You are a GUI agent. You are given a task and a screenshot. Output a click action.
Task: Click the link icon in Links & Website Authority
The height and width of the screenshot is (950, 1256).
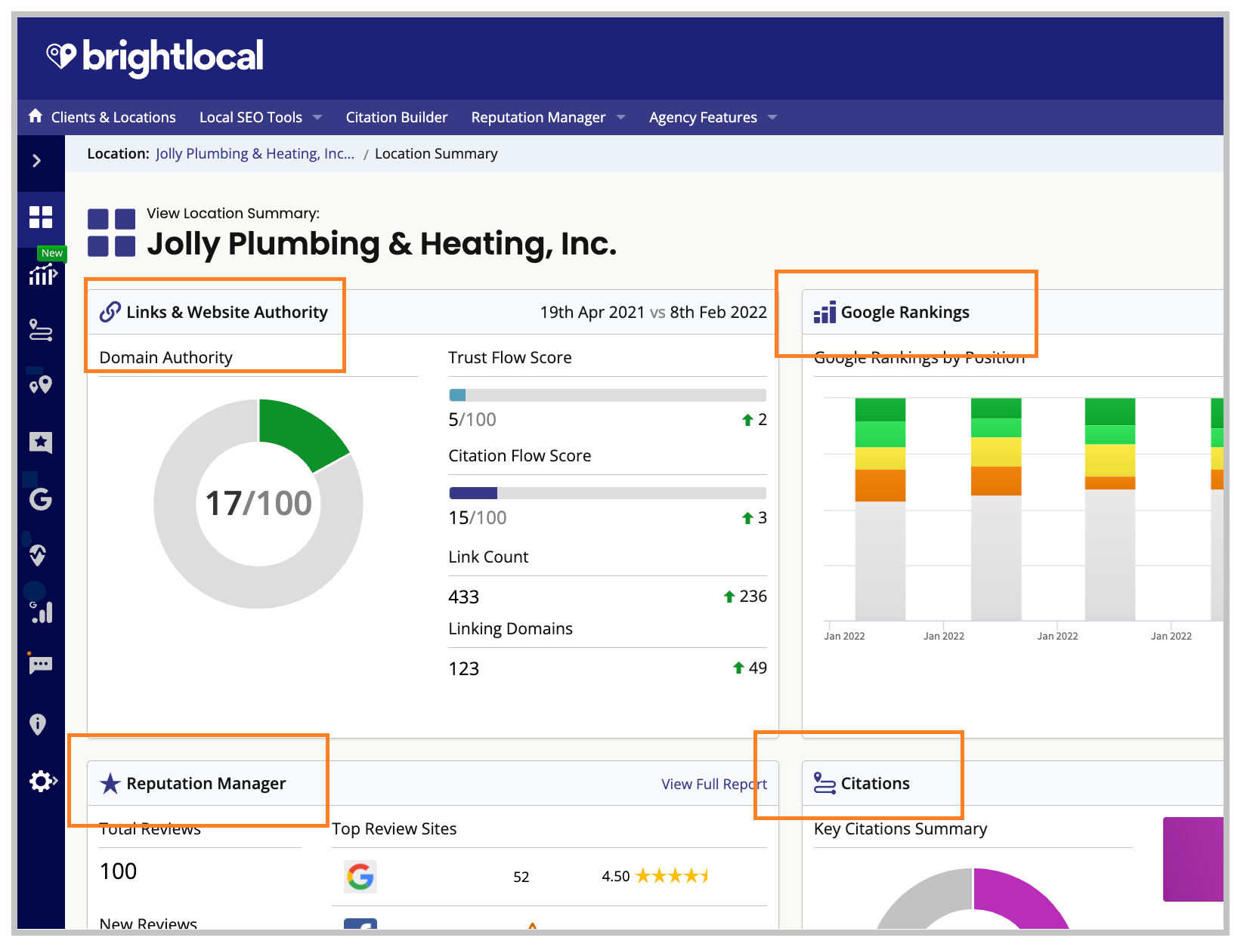(x=110, y=312)
